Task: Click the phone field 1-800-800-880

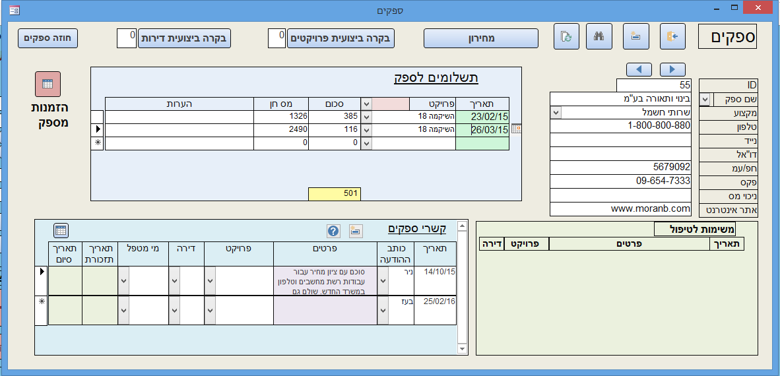Action: (622, 127)
